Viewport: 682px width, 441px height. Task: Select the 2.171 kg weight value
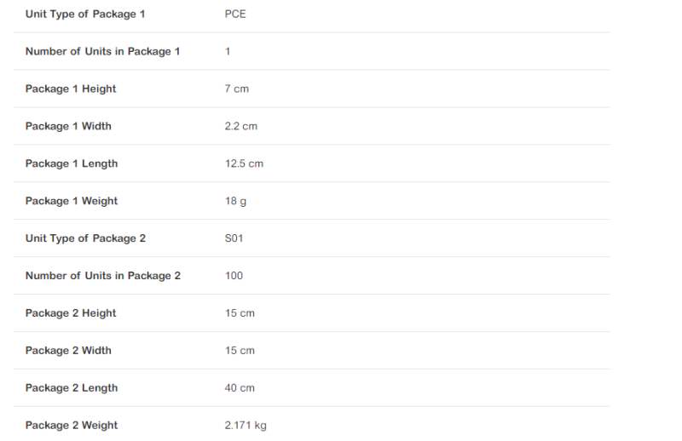coord(246,426)
